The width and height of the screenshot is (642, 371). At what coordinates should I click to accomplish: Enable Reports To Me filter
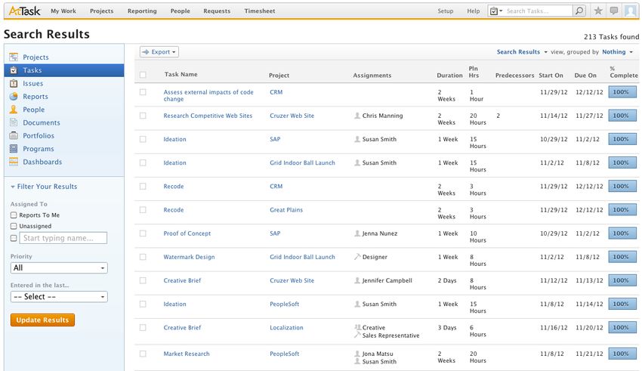tap(14, 215)
